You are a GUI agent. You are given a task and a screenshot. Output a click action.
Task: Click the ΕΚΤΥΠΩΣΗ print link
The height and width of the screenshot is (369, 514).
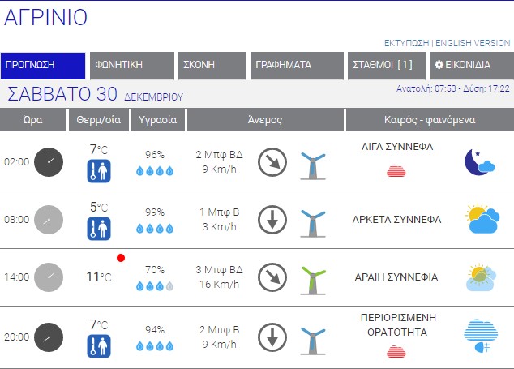click(x=406, y=42)
